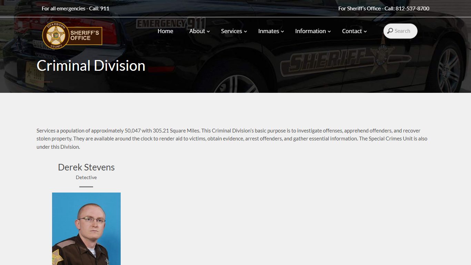
Task: Click the Sheriff's Office phone number 812-537-8700
Action: 412,9
